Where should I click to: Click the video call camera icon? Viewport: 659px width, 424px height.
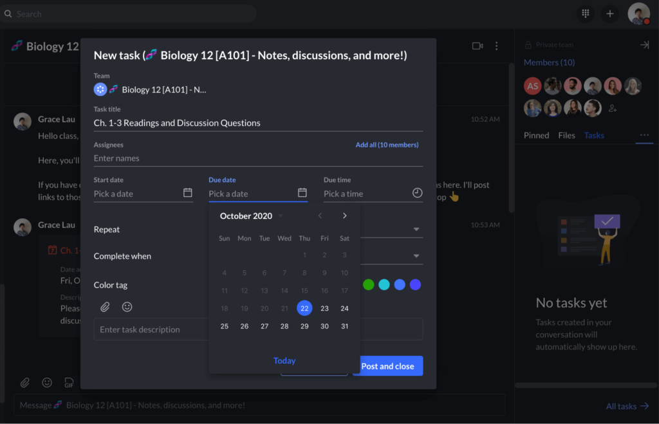pyautogui.click(x=477, y=46)
